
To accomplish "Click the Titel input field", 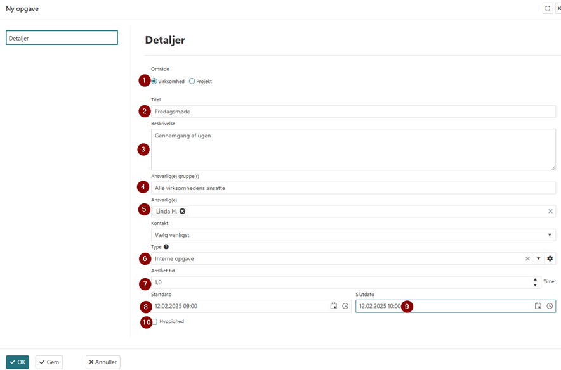I will click(353, 112).
